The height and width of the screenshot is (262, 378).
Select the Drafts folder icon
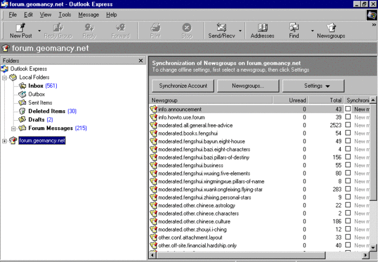coord(22,120)
